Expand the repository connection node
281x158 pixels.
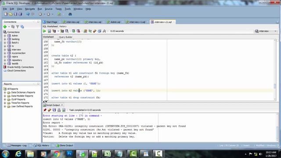pyautogui.click(x=5, y=60)
